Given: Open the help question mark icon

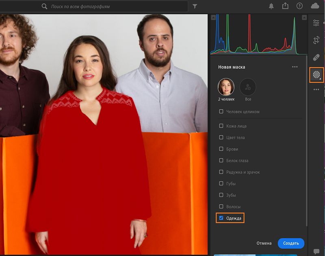Looking at the screenshot, I should [299, 6].
